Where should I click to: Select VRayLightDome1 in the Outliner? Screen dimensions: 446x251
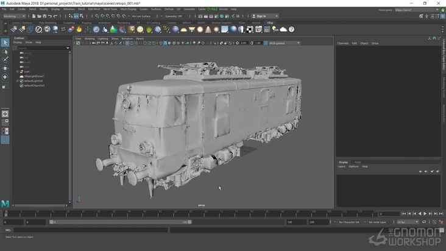[34, 76]
